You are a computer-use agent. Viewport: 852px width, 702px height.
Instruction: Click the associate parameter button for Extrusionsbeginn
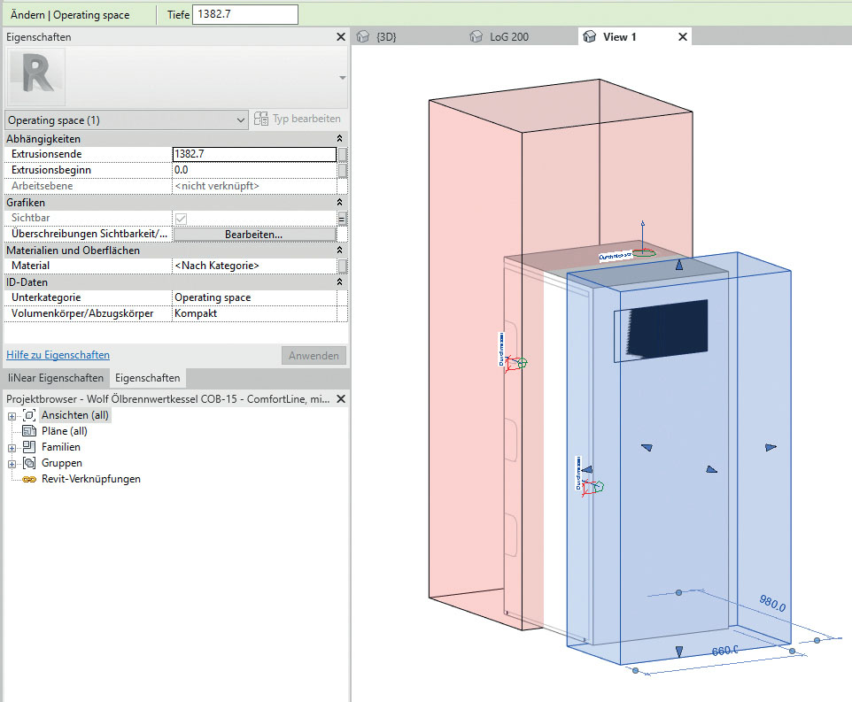(343, 171)
